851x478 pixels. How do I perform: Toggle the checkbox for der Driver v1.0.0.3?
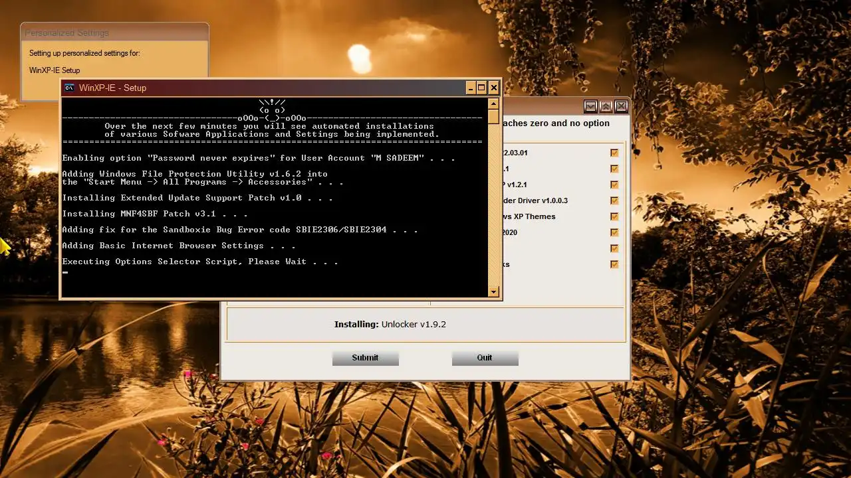coord(614,200)
